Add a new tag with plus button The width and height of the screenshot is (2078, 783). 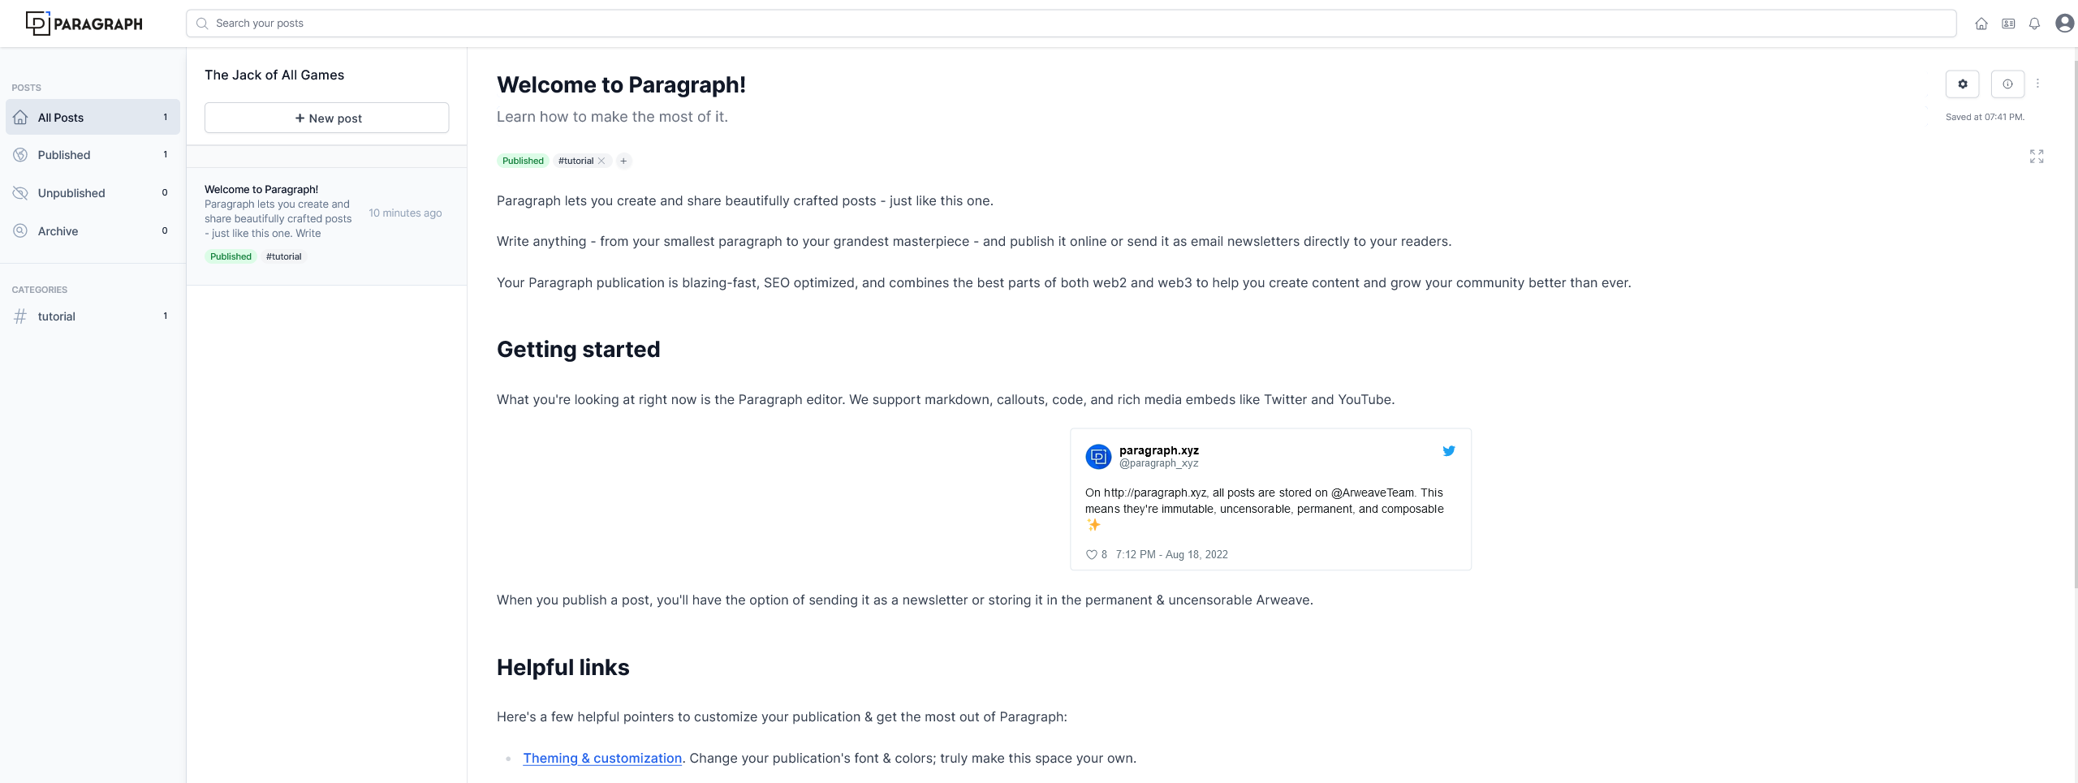623,161
